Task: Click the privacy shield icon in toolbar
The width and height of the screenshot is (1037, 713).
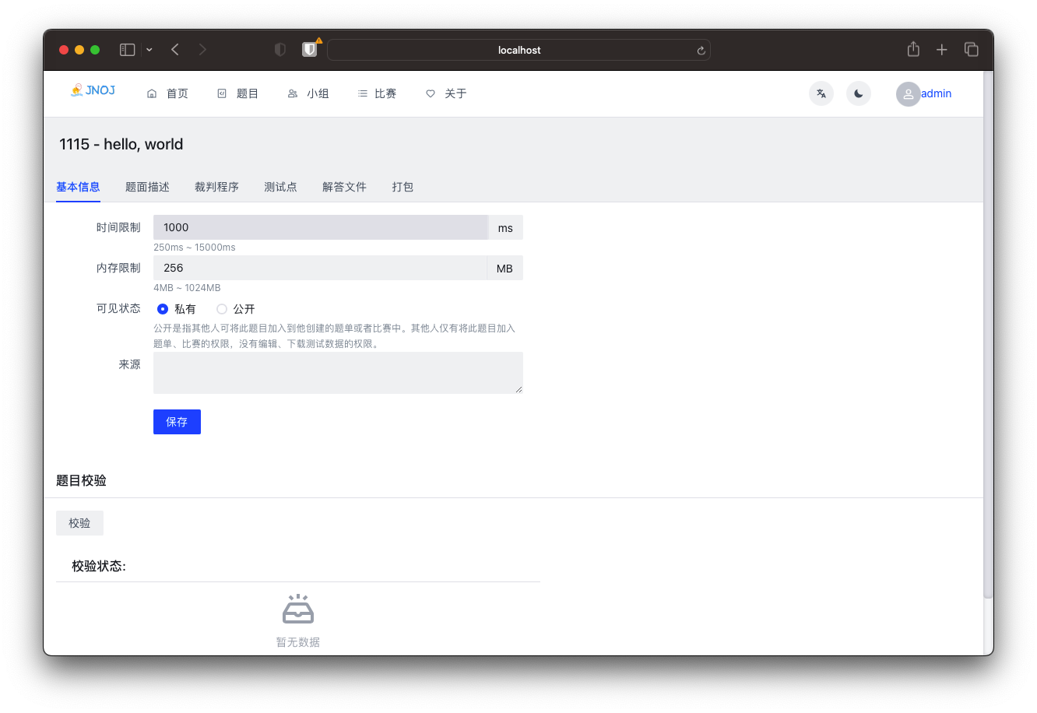Action: click(280, 50)
